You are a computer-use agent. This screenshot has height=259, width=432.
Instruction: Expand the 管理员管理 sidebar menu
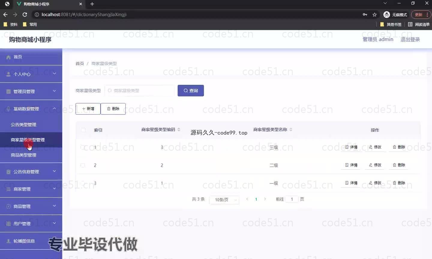54,91
